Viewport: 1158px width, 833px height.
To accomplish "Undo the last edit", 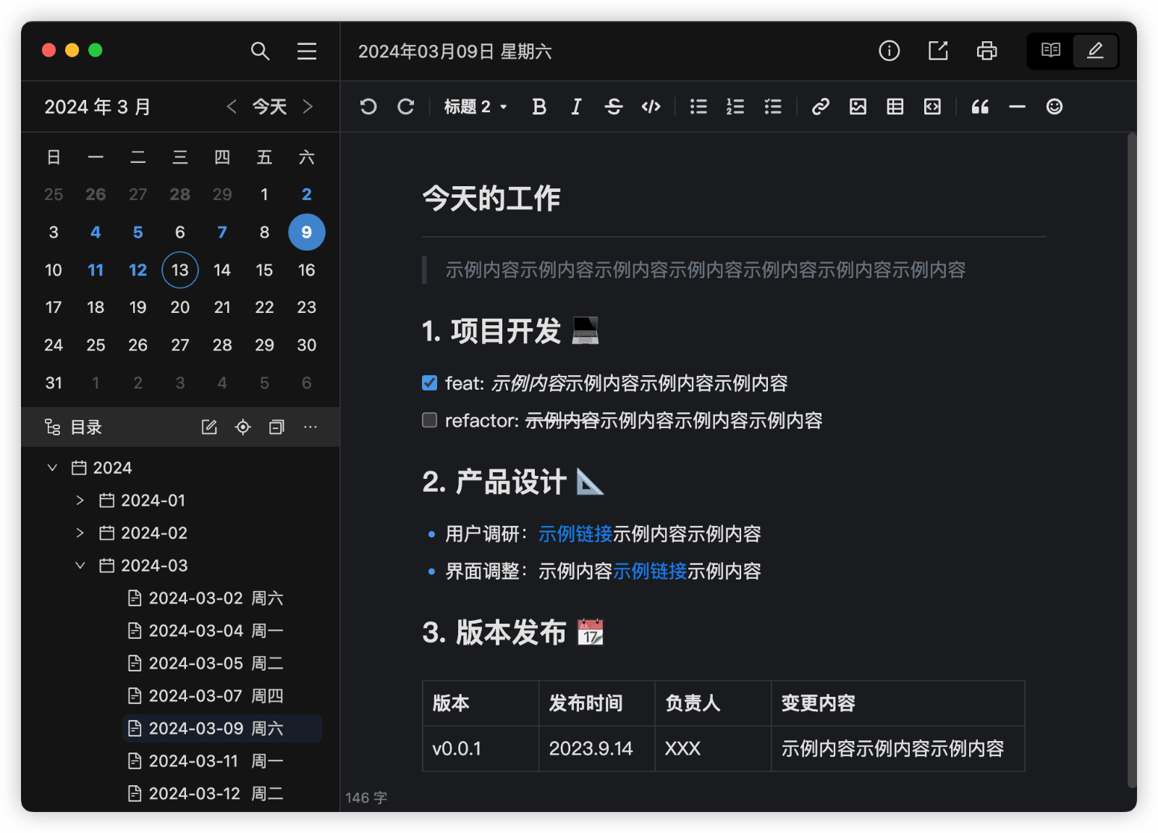I will point(368,106).
